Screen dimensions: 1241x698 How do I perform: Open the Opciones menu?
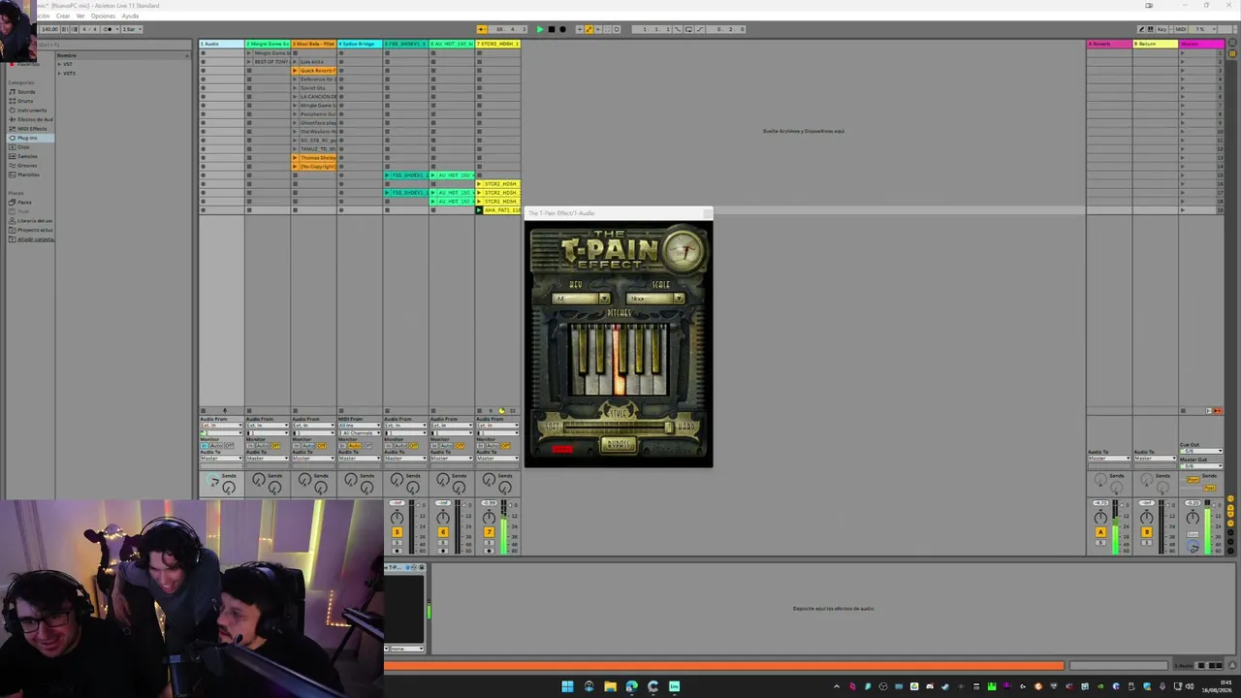pyautogui.click(x=103, y=16)
